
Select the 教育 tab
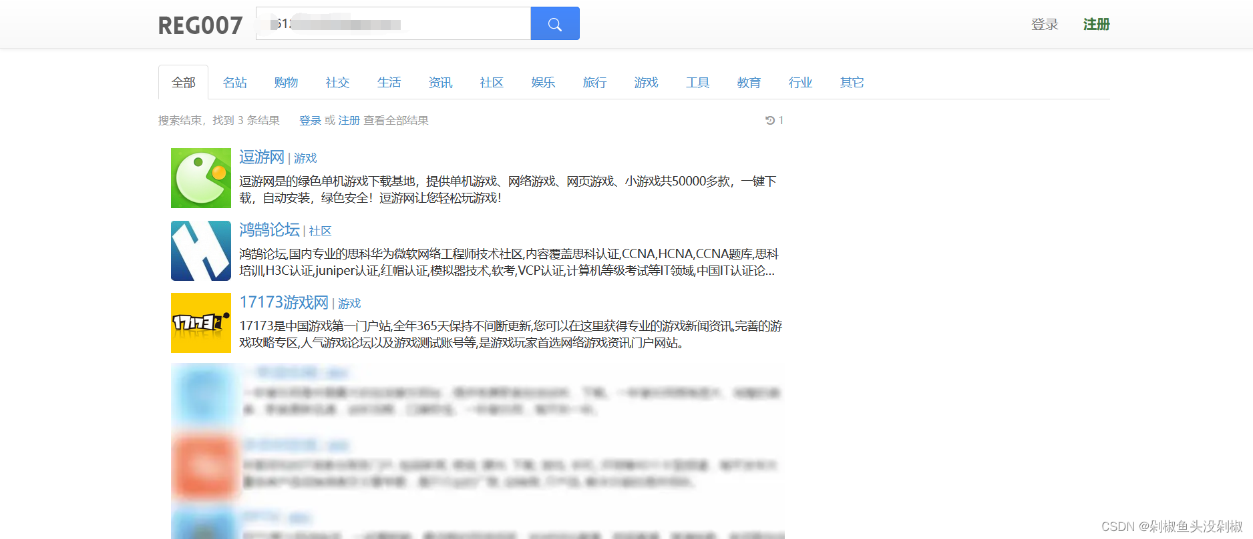click(749, 82)
